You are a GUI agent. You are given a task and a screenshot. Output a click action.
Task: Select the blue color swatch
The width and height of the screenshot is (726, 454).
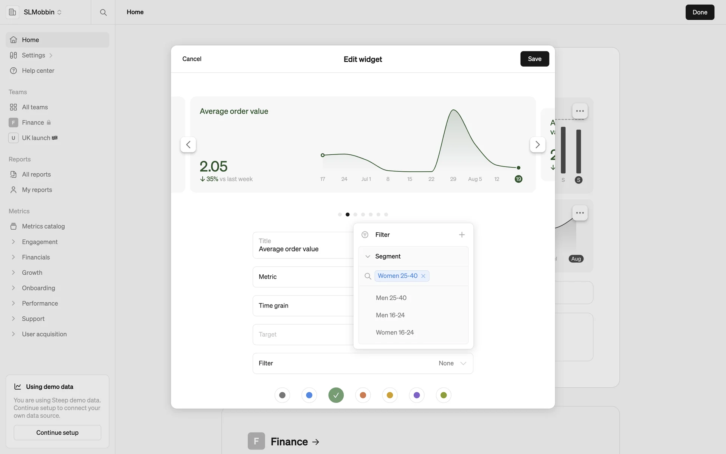click(x=309, y=395)
